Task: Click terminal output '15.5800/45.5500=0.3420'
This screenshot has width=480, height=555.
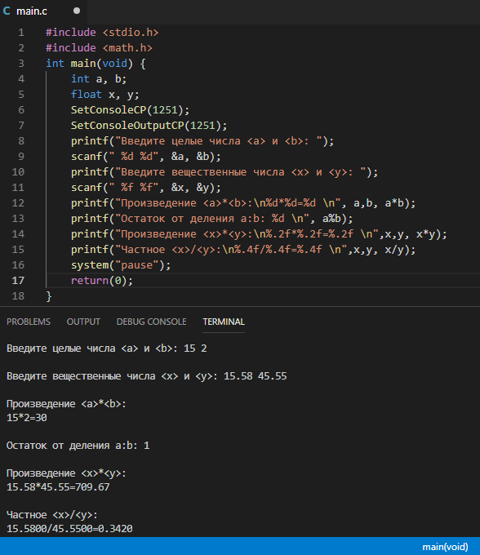Action: (69, 529)
